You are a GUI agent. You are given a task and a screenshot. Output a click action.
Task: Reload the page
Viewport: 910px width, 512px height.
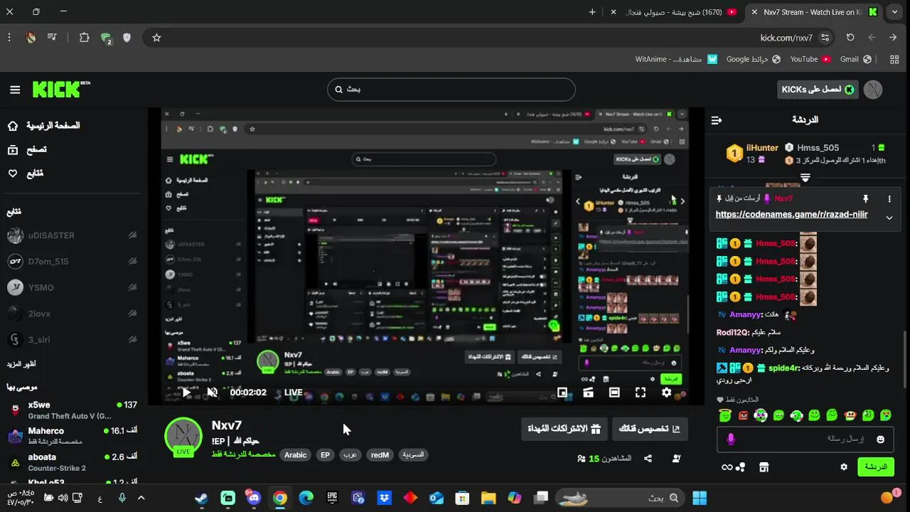[x=850, y=38]
